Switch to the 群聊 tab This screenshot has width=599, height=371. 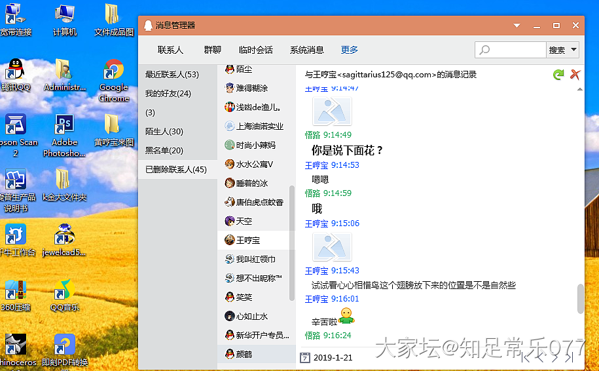(213, 50)
